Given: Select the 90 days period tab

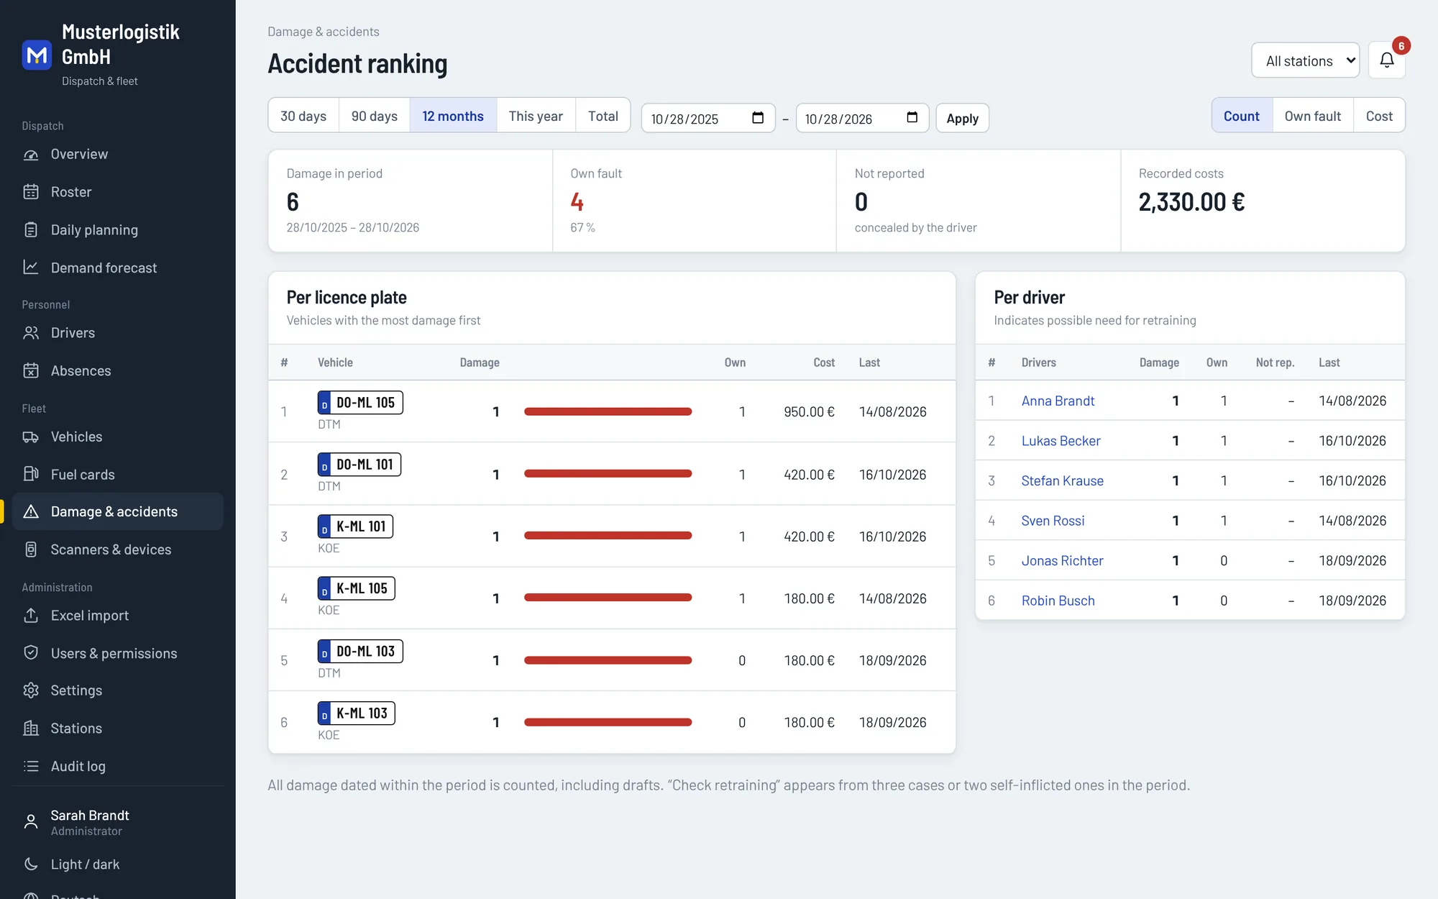Looking at the screenshot, I should (375, 116).
